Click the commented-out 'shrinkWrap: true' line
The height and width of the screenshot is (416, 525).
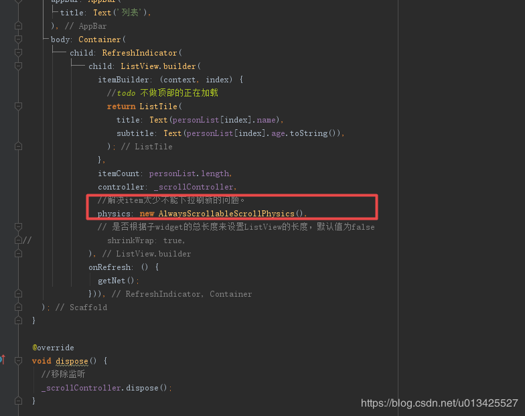pyautogui.click(x=145, y=240)
